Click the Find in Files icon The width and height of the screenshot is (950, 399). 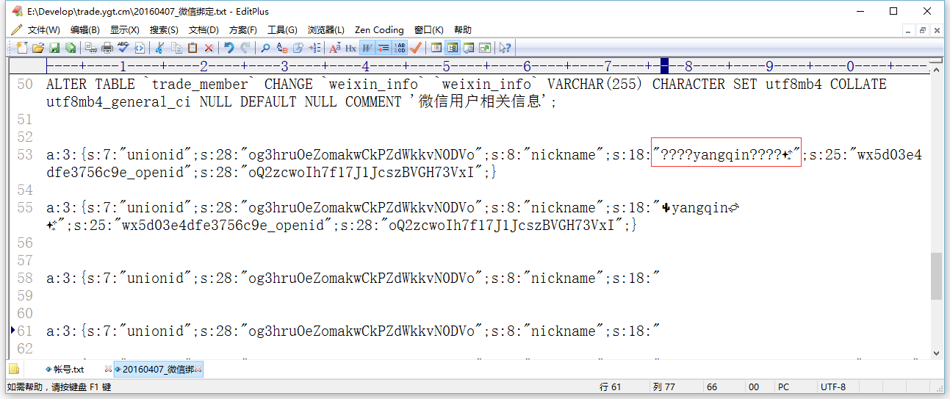tap(298, 48)
